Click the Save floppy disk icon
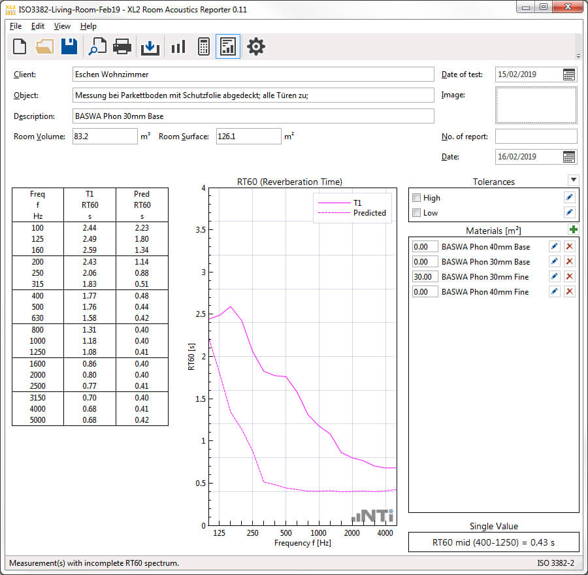The image size is (588, 575). pos(69,46)
